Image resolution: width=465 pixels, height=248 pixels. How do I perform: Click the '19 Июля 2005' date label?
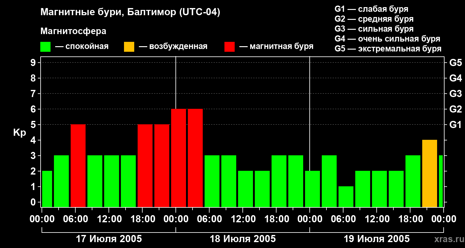[x=377, y=239]
